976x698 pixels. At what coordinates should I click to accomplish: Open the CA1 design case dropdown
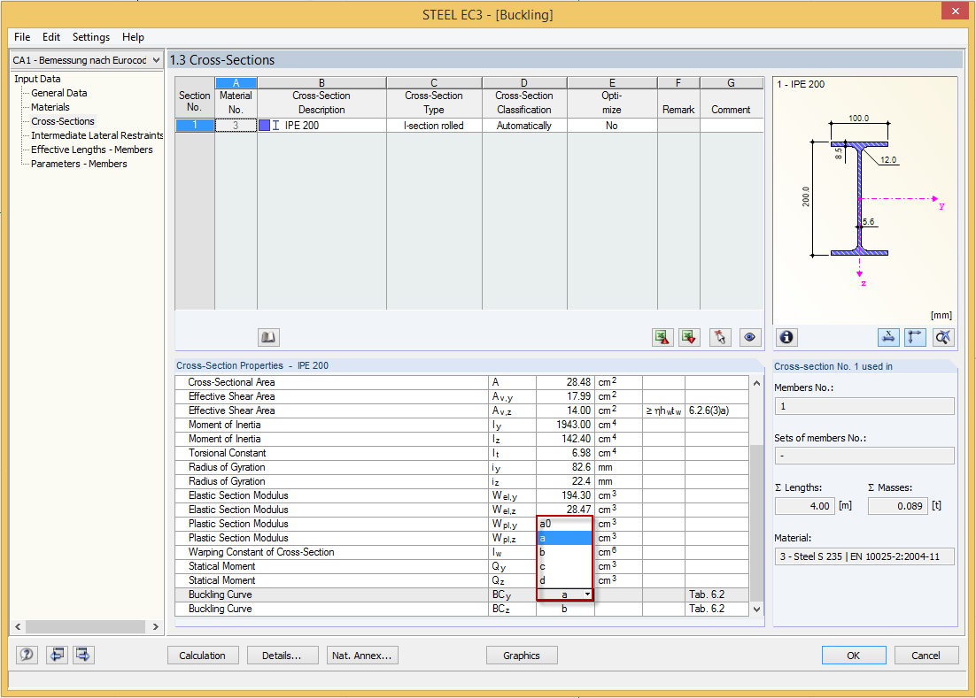pyautogui.click(x=156, y=60)
